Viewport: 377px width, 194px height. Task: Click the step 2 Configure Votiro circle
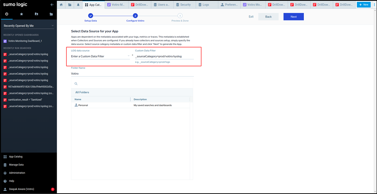tap(135, 16)
